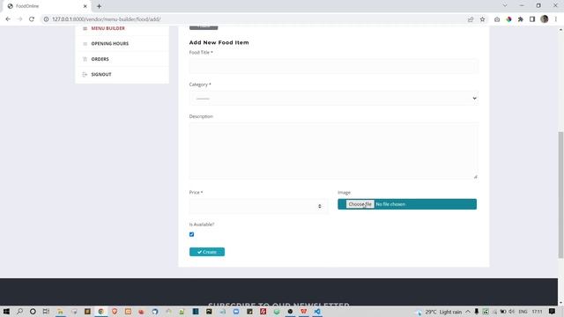Screen dimensions: 564x317
Task: Click the taskbar clock showing 17:11
Action: [x=537, y=312]
